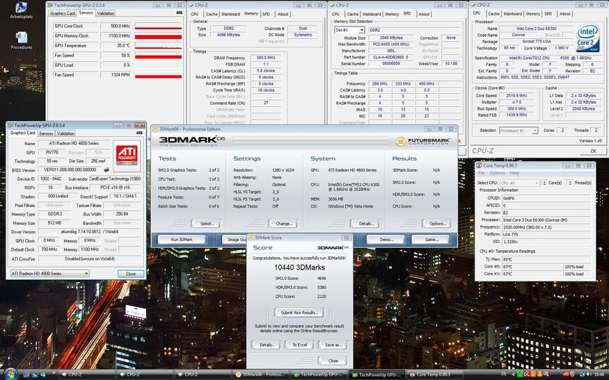Click the Fan Speed RPM red sensor graph
609x380 pixels.
pyautogui.click(x=159, y=75)
